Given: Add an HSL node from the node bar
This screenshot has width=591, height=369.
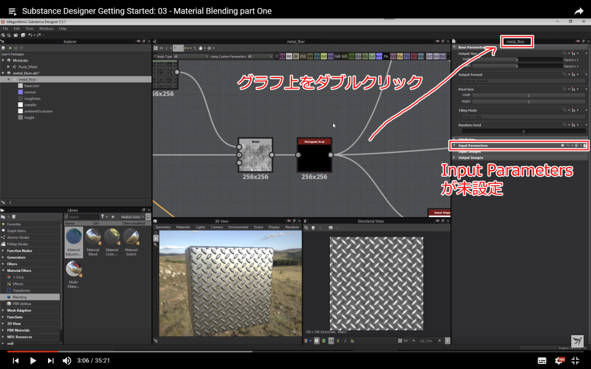Looking at the screenshot, I should 365,57.
